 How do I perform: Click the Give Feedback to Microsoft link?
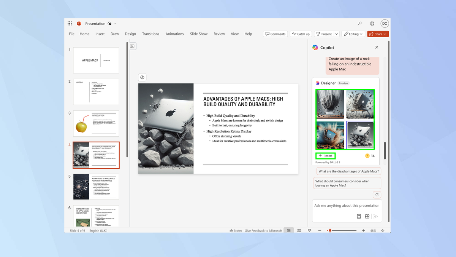pos(263,230)
